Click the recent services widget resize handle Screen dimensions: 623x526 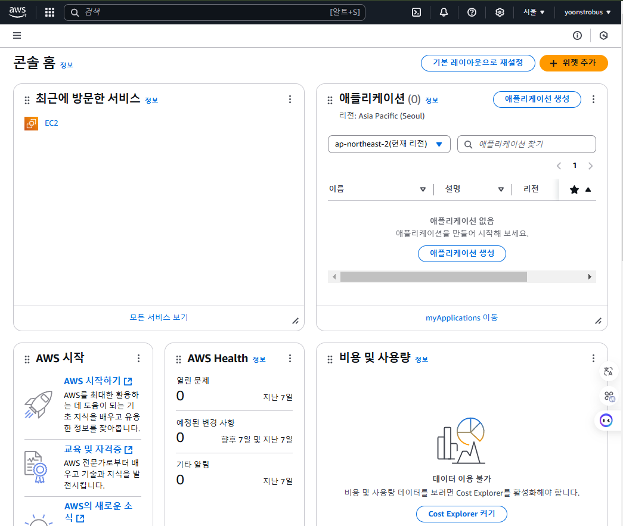[x=295, y=320]
